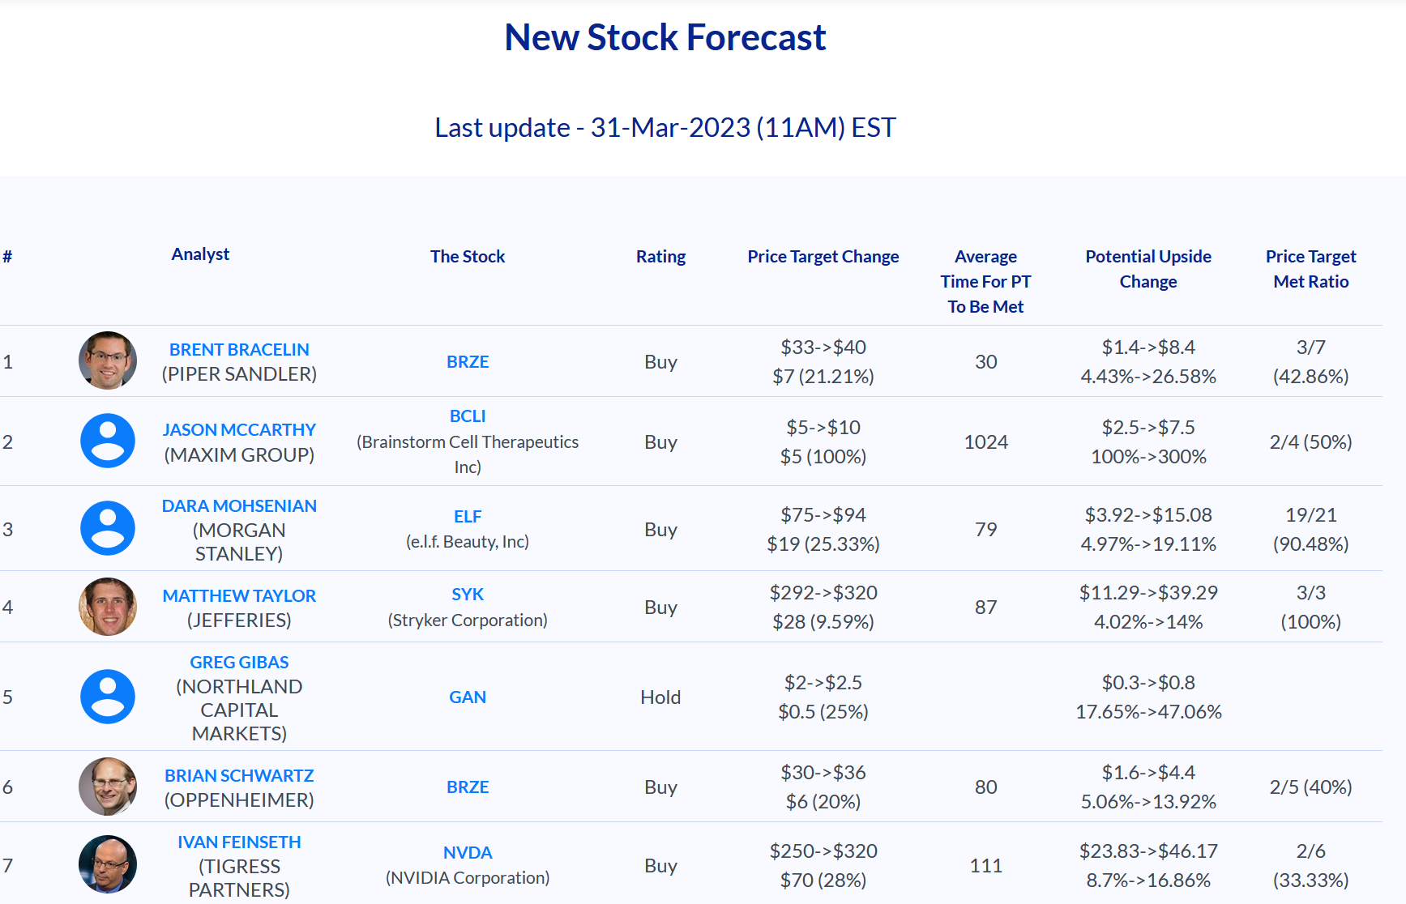Open the NVDA stock ticker link

click(468, 852)
